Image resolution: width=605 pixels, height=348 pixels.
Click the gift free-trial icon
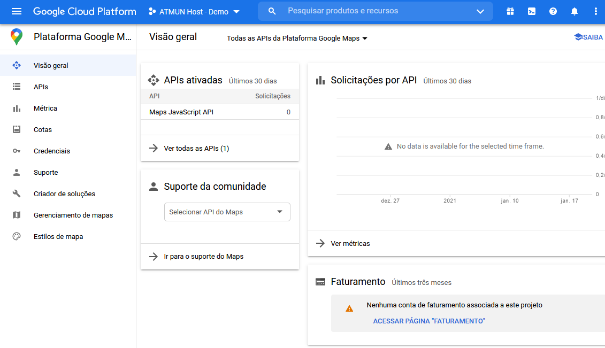coord(510,12)
